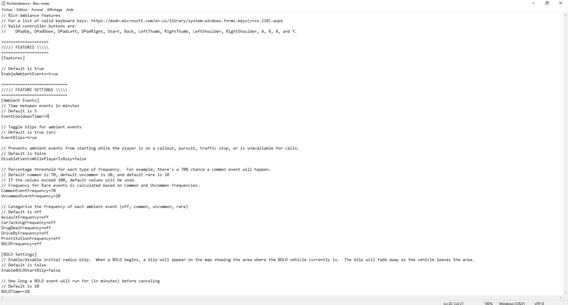Restore down the Bloc-notes window
Viewport: 568px width, 305px height.
547,3
